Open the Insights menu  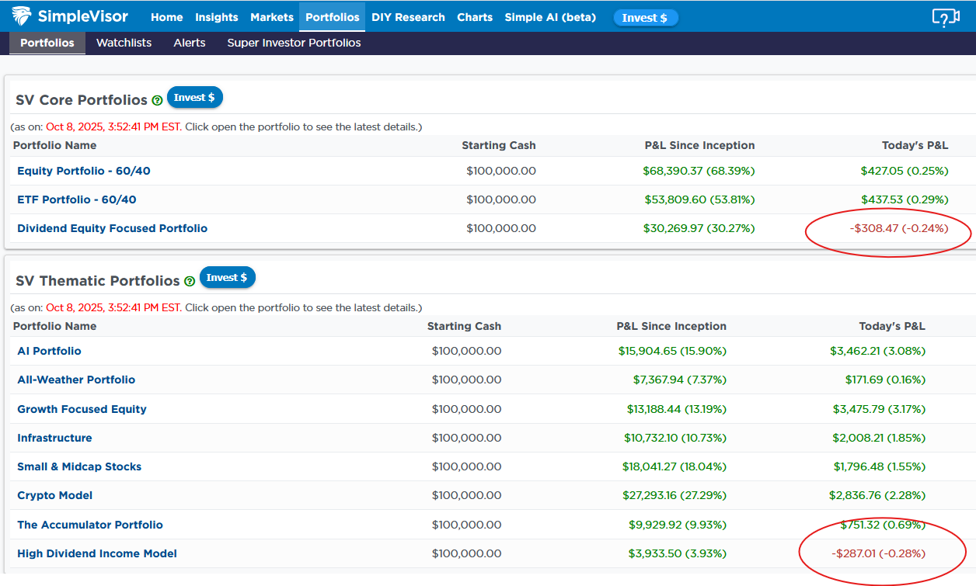point(216,17)
